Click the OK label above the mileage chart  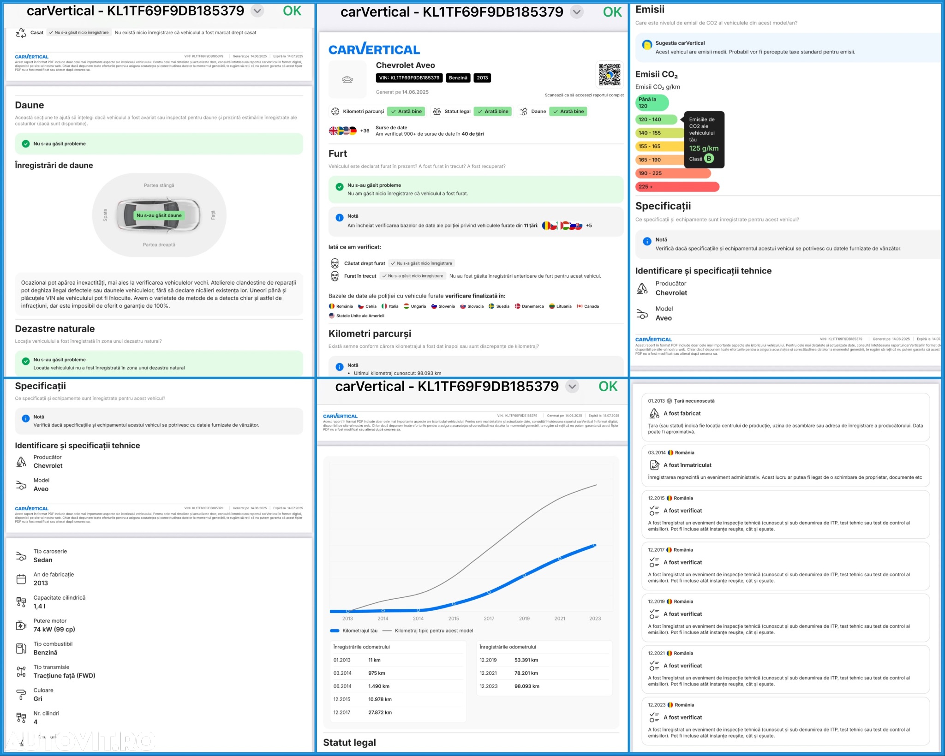coord(608,387)
